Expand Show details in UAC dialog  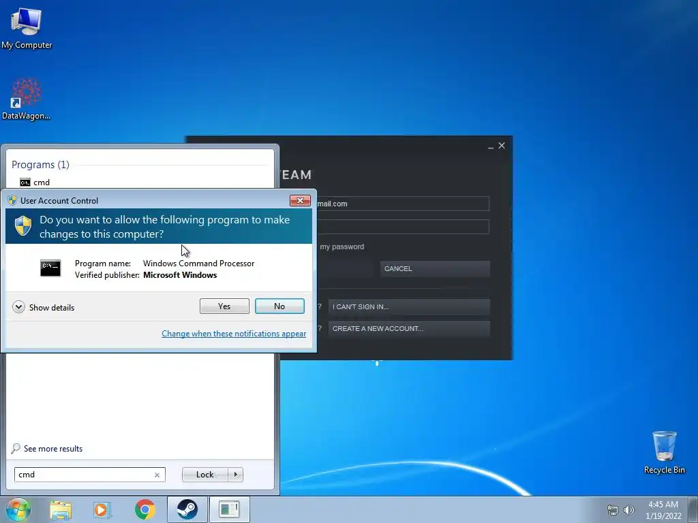(x=43, y=307)
